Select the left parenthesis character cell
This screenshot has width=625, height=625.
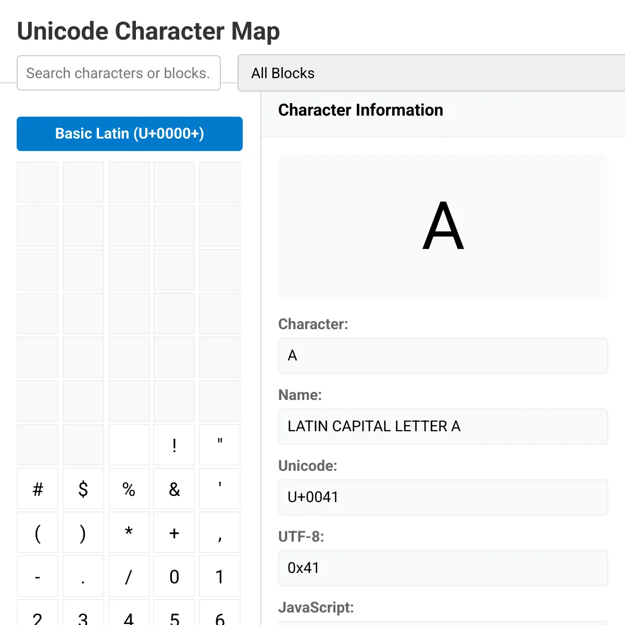[x=37, y=532]
